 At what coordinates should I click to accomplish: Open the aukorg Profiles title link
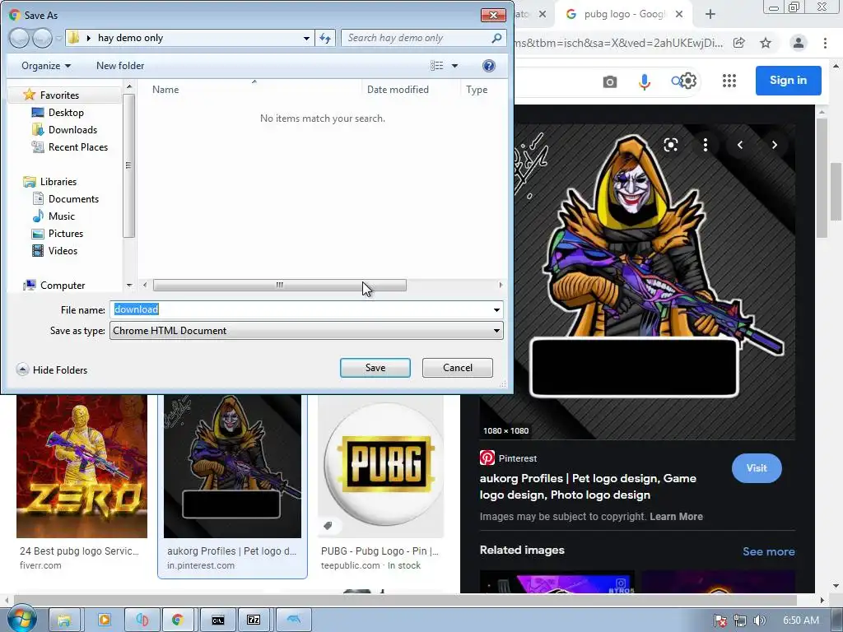(588, 486)
